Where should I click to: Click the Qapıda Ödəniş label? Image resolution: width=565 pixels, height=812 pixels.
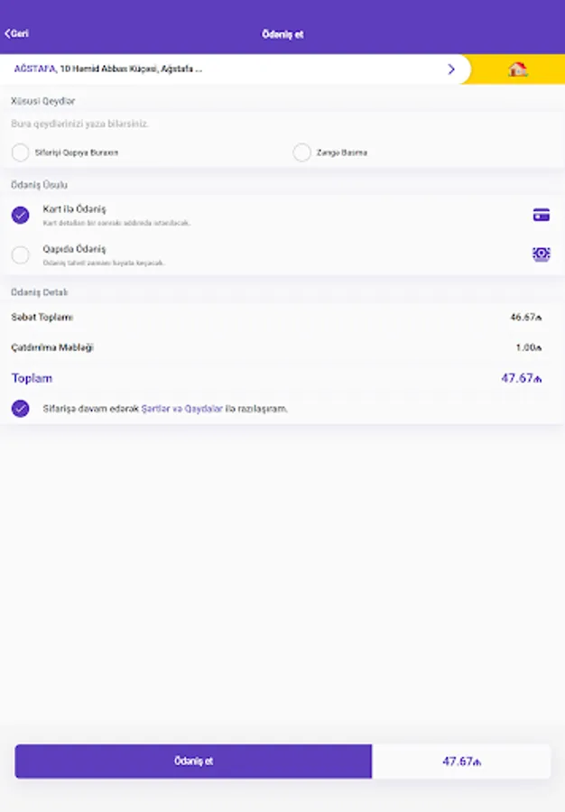(x=75, y=249)
